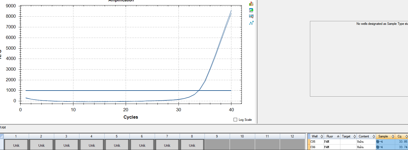Sort table by Fluor column header
The height and width of the screenshot is (150, 408).
[x=332, y=136]
